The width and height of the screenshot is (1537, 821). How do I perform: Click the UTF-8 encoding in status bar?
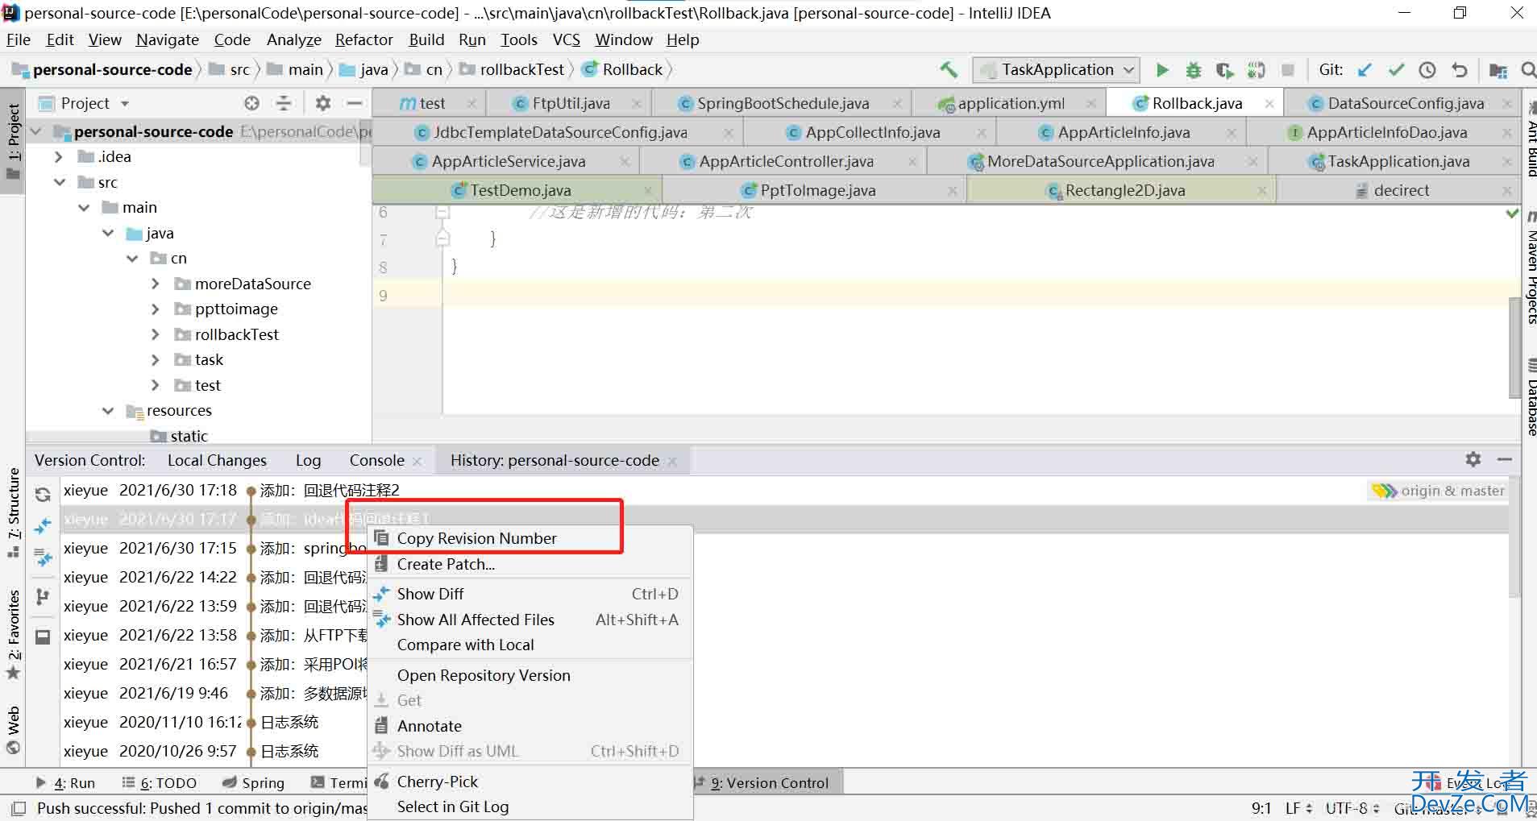tap(1352, 807)
